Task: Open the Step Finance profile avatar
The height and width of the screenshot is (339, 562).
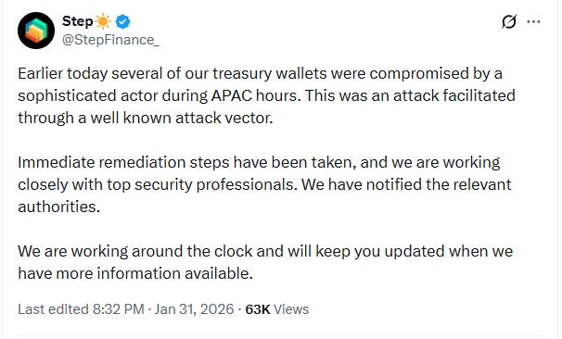Action: [36, 31]
